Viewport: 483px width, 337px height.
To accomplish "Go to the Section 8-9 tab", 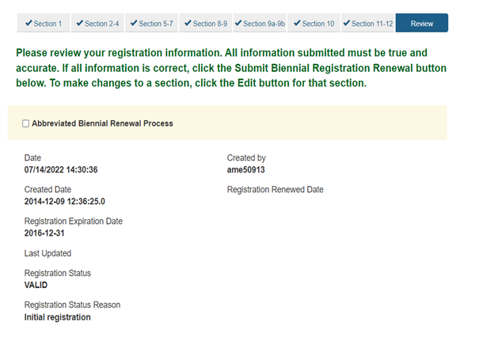I will [x=206, y=23].
